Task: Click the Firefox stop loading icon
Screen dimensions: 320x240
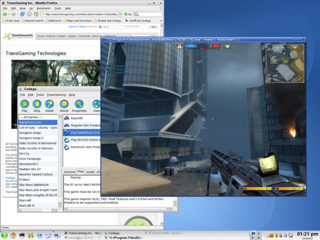Action: tap(29, 14)
